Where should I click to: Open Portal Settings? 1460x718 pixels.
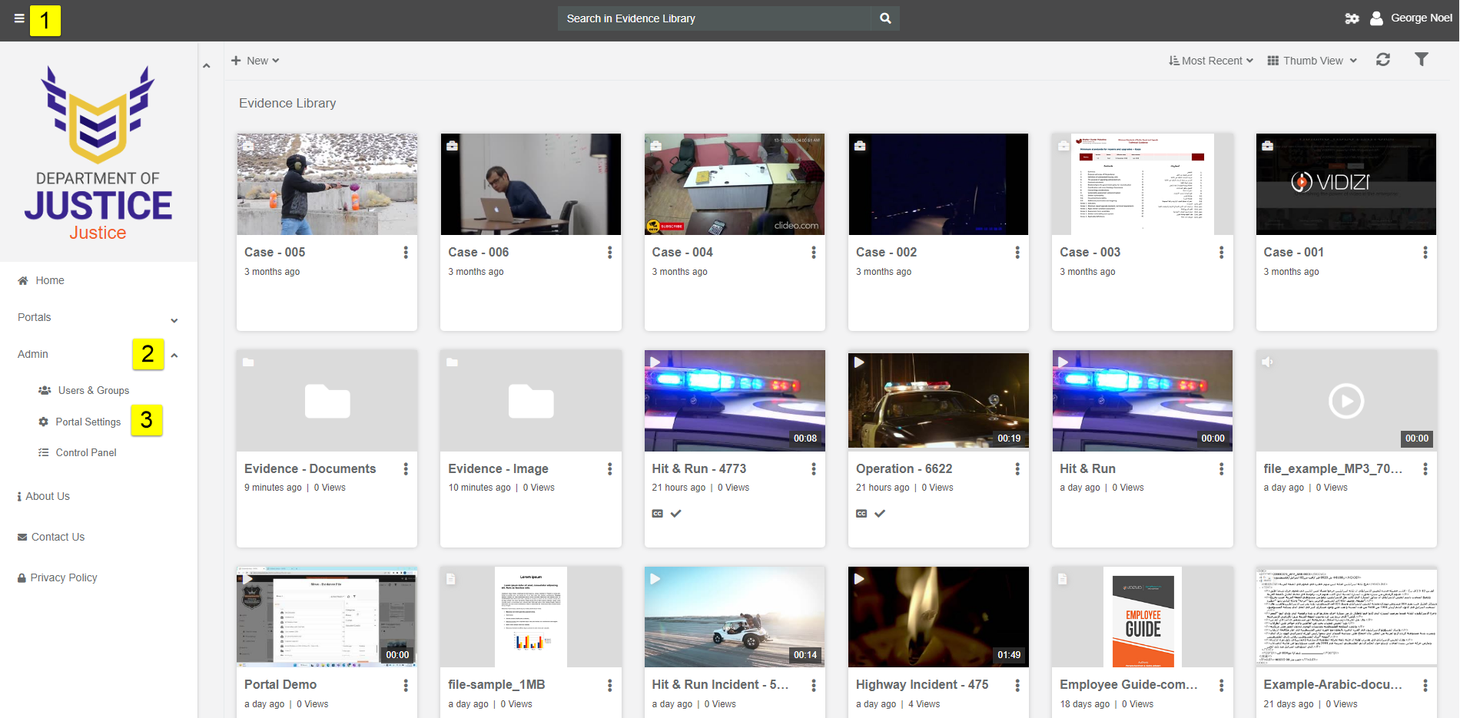click(x=80, y=422)
